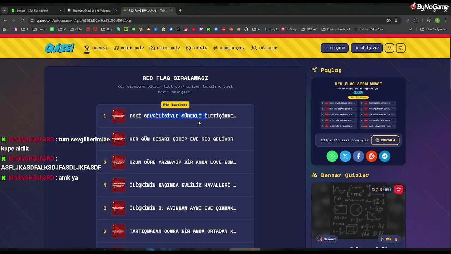
Task: Go back in browser history
Action: [x=5, y=20]
